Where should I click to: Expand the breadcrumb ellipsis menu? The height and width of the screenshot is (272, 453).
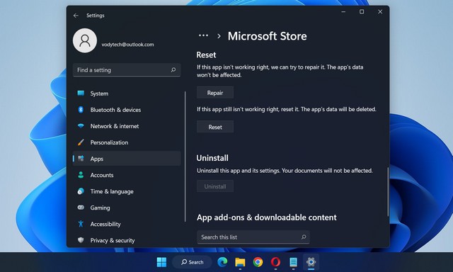(x=203, y=36)
